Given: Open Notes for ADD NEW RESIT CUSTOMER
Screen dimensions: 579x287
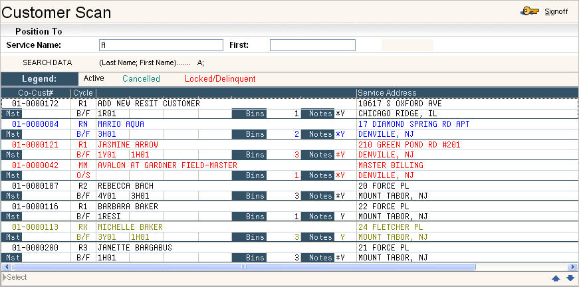Looking at the screenshot, I should (x=318, y=114).
